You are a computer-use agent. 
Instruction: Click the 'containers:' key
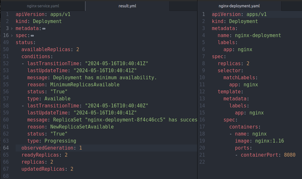tap(245, 127)
